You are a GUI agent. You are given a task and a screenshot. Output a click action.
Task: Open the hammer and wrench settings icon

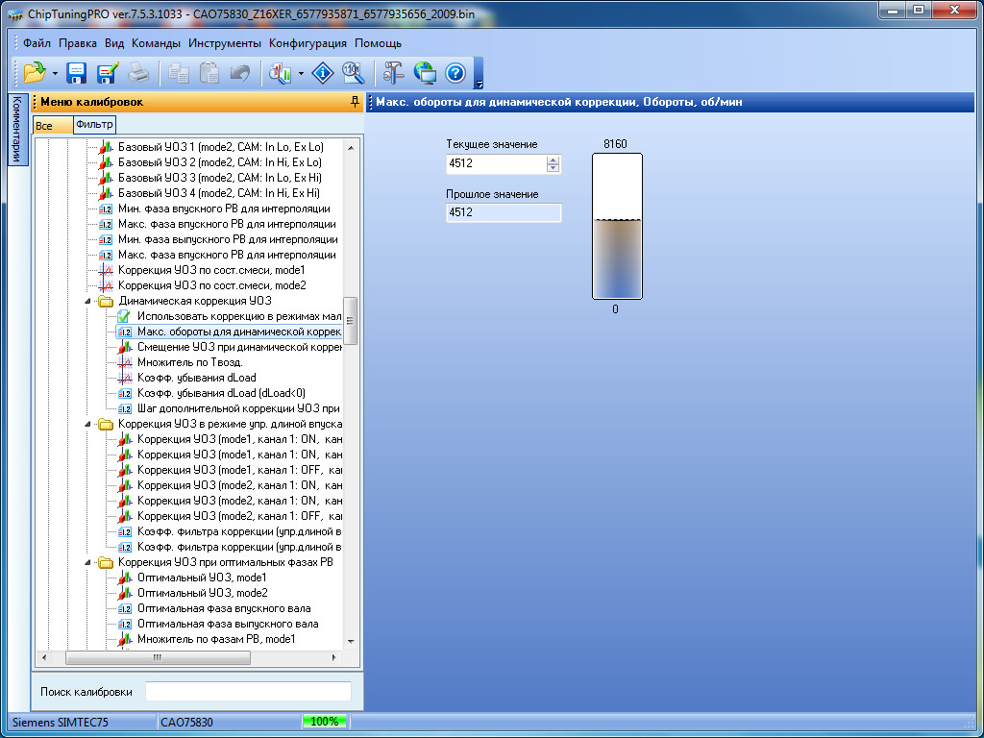(x=394, y=73)
